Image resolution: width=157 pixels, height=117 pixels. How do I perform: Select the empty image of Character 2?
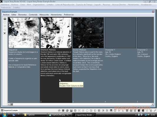pos(146,33)
